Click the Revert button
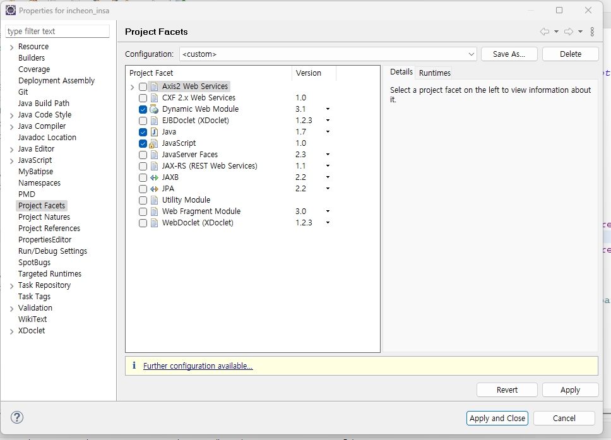The image size is (611, 440). click(507, 389)
